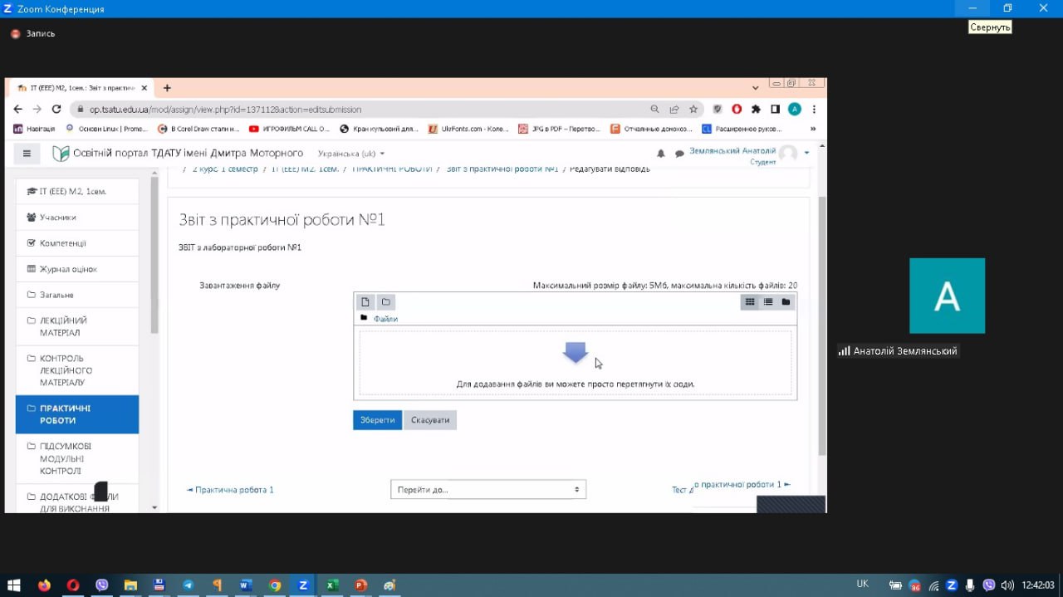The width and height of the screenshot is (1063, 597).
Task: Open Word from the taskbar
Action: click(245, 585)
